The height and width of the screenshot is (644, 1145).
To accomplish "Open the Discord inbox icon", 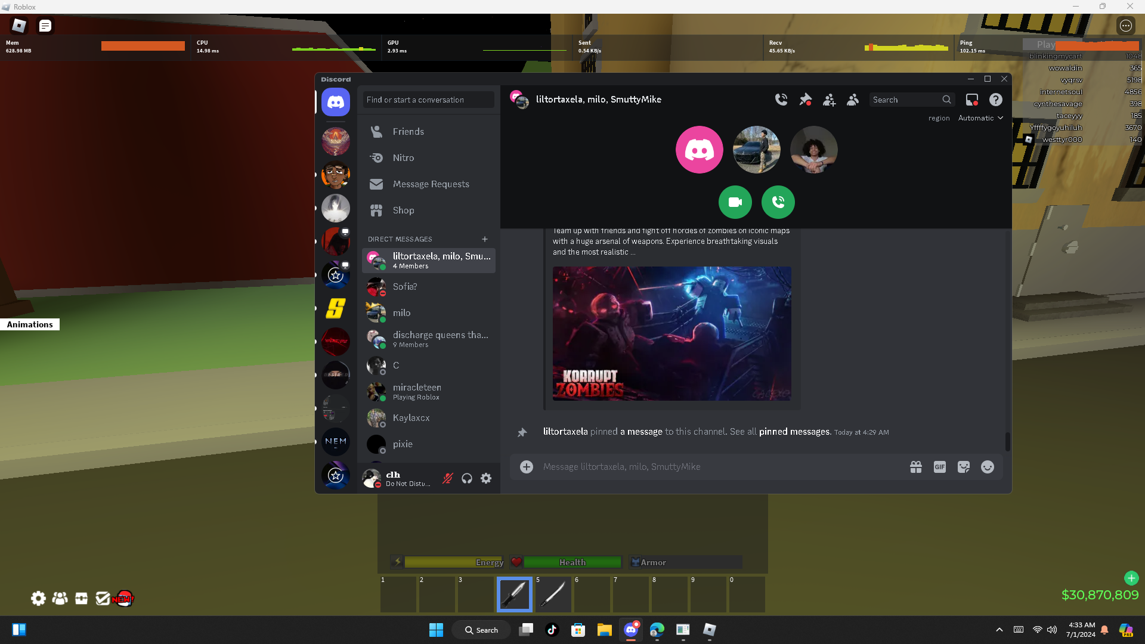I will (972, 100).
